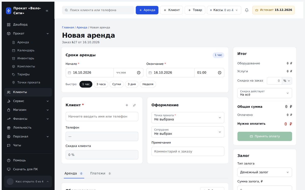This screenshot has width=305, height=190.
Task: Select the 3 дня quick duration
Action: point(132,84)
